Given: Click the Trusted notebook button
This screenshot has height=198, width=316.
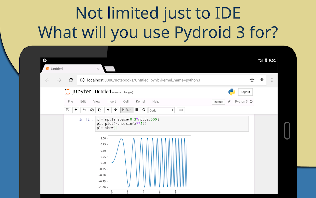Looking at the screenshot, I should [x=218, y=101].
